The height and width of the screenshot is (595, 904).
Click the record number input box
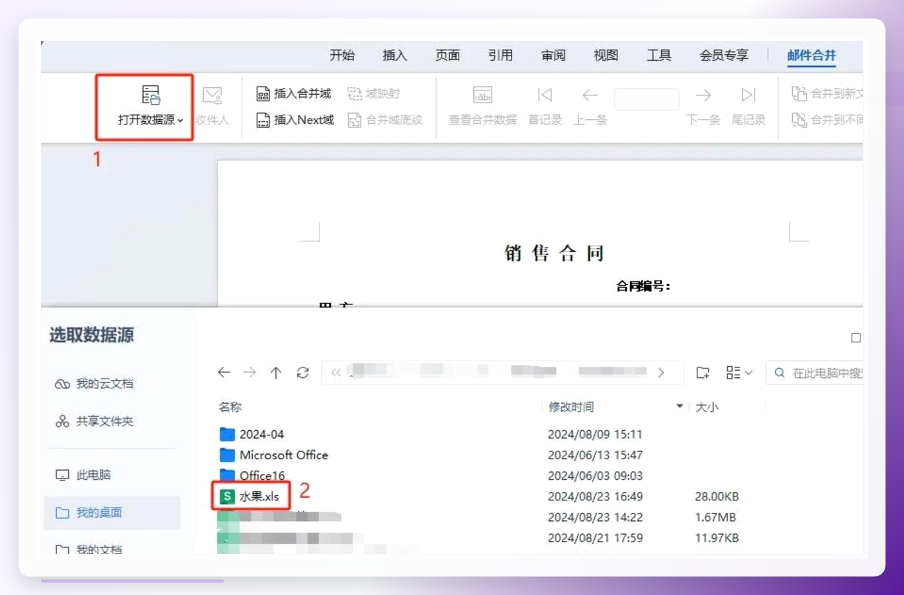(647, 99)
